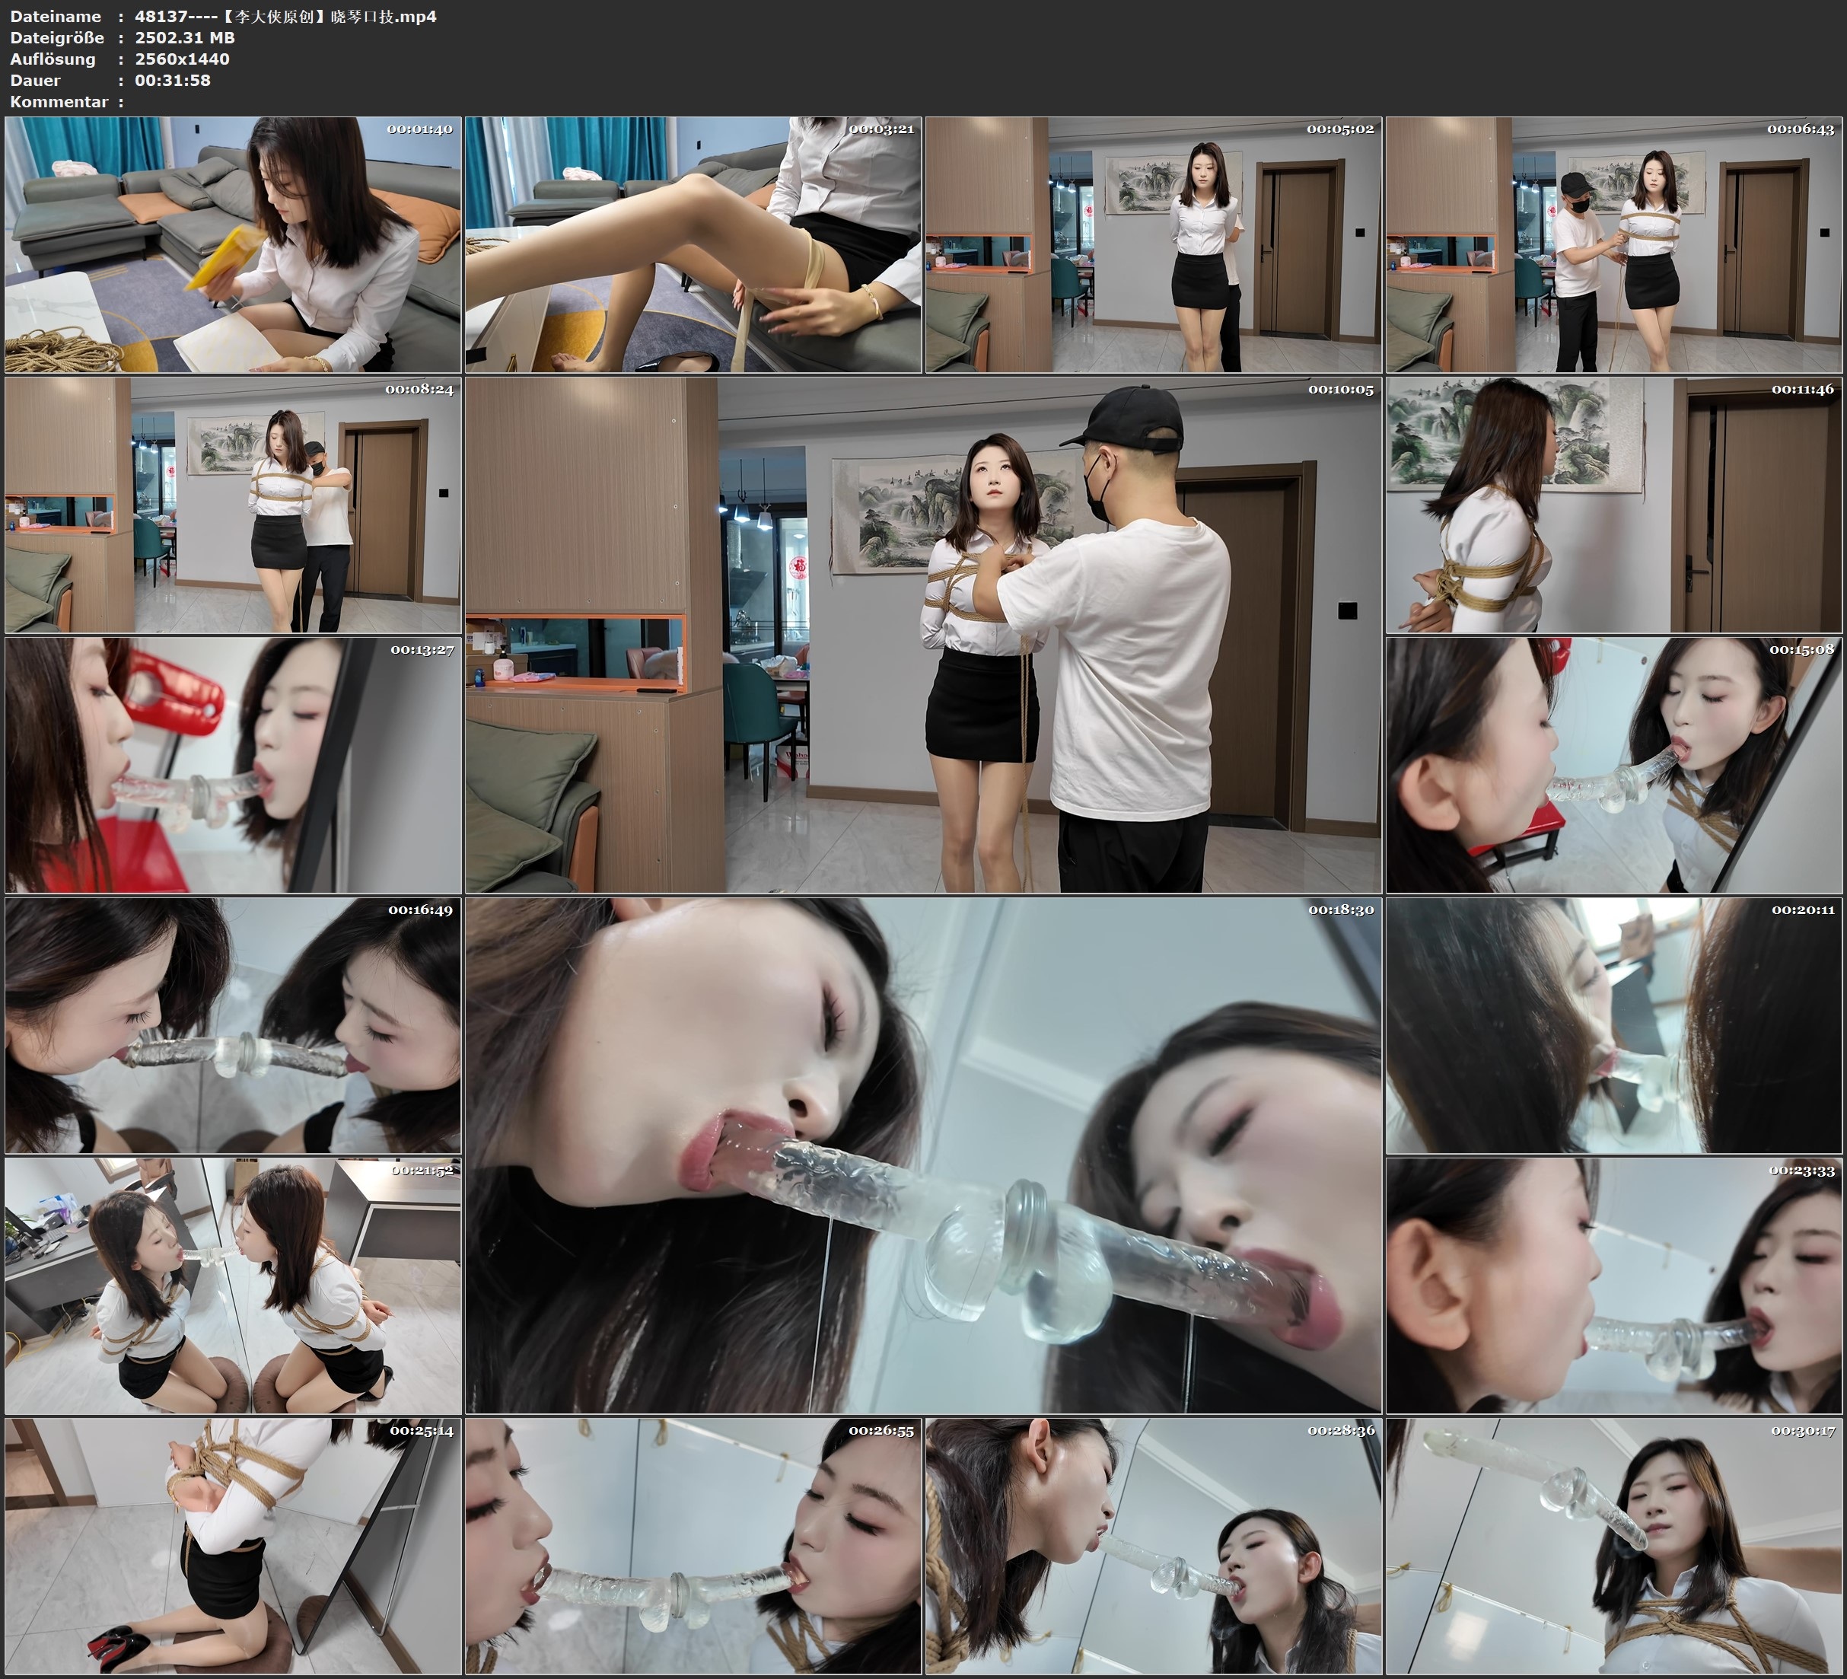Image resolution: width=1847 pixels, height=1679 pixels.
Task: Select the frame labeled 00:30:17
Action: click(x=1614, y=1546)
